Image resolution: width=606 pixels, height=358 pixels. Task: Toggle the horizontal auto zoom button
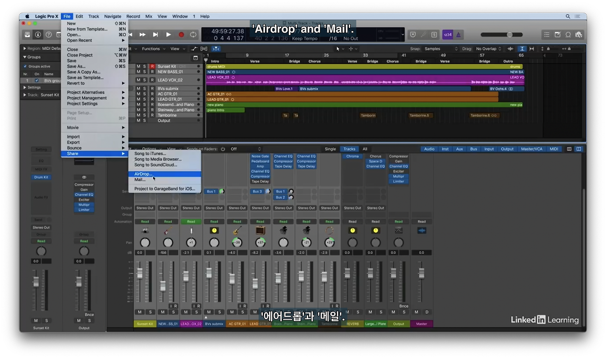(532, 49)
